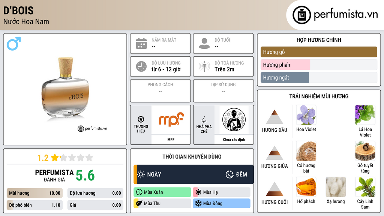
Task: Click the Độ phổ biến score bar
Action: (34, 205)
